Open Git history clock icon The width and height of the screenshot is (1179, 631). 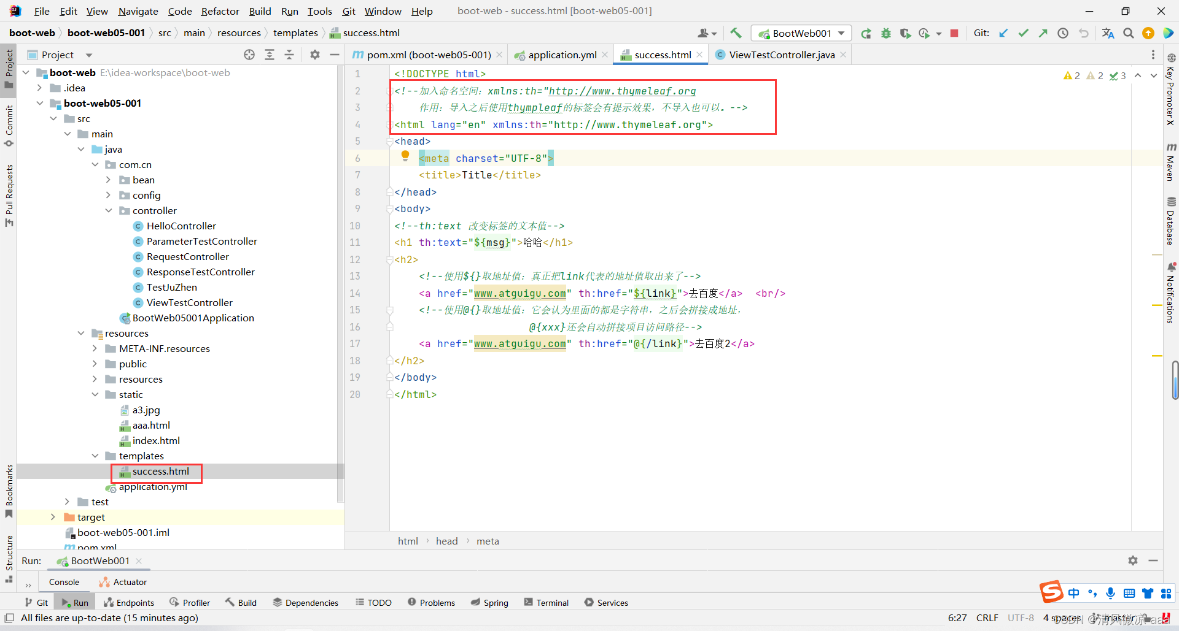[x=1063, y=33]
